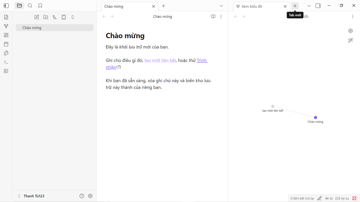Viewport: 360px width, 202px height.
Task: Open graph settings gear icon
Action: click(350, 31)
